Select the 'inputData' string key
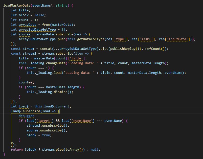Screen dimensions: 203x159 [177, 39]
